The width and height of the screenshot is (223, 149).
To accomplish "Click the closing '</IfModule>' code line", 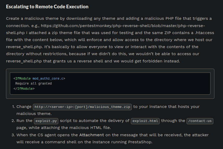I will tap(24, 89).
